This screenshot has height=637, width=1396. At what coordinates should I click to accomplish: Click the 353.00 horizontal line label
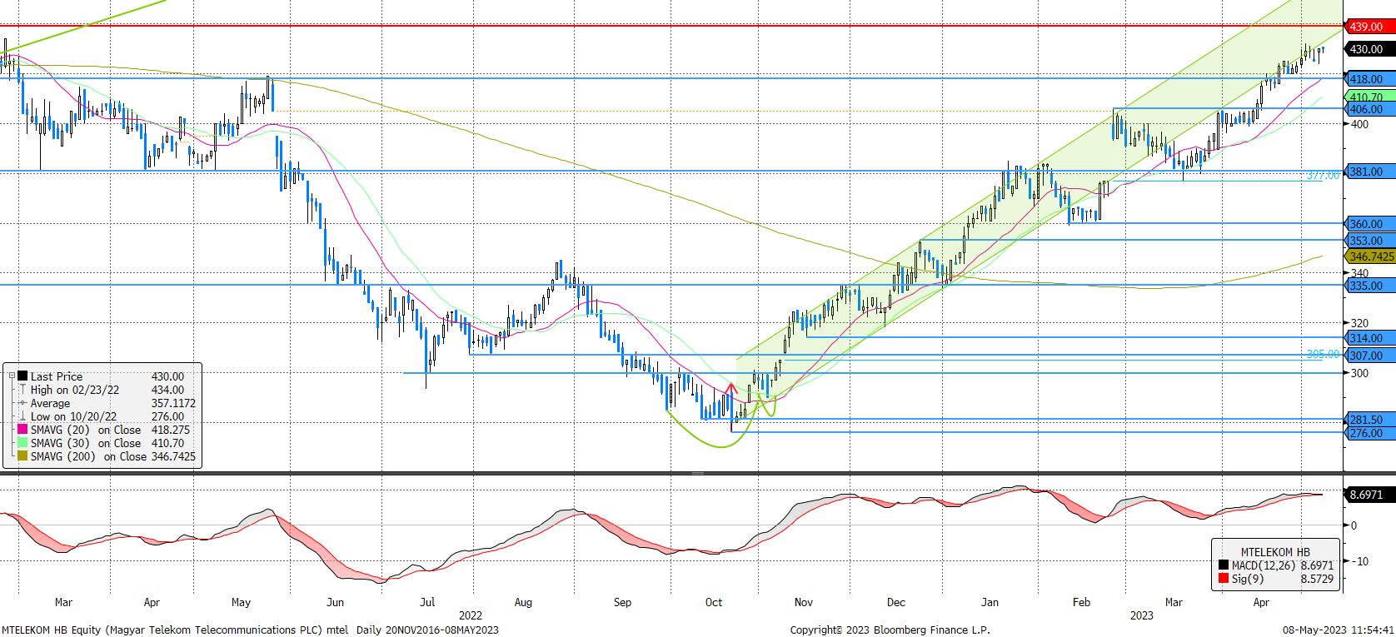tap(1370, 241)
